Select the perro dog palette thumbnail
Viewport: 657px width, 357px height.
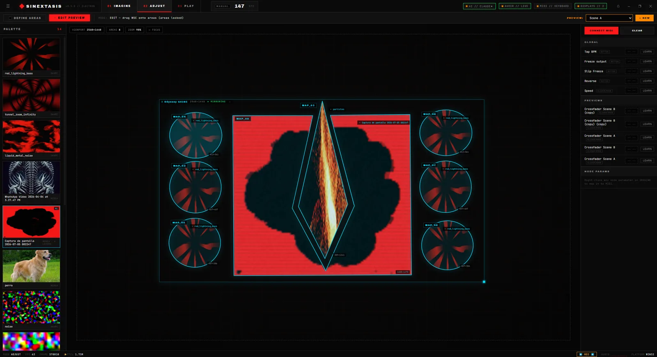pyautogui.click(x=31, y=266)
